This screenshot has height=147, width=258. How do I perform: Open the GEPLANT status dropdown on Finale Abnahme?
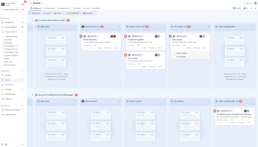[93, 36]
